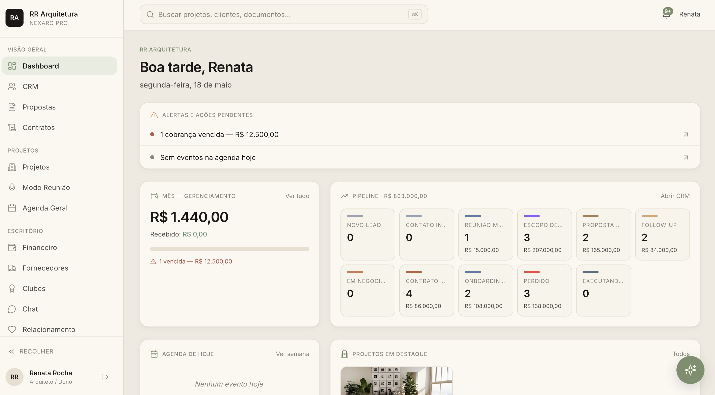Click the 1 cobrança vencida alert row
Screen dimensions: 715x395
[x=420, y=134]
